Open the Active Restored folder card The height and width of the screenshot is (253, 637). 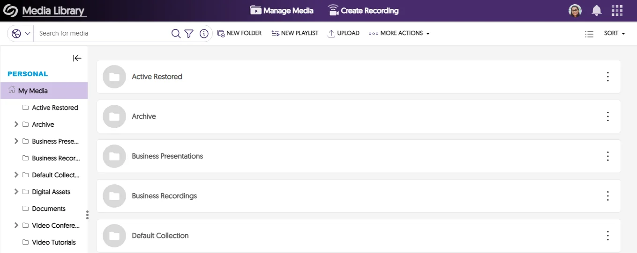point(359,77)
